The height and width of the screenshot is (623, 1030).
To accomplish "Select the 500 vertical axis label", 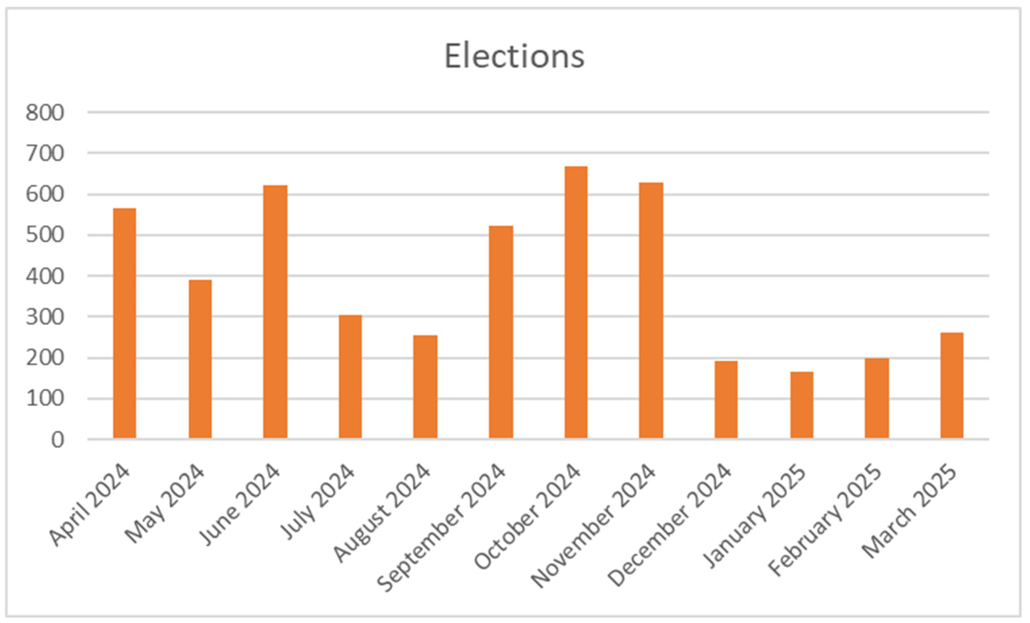I will pyautogui.click(x=45, y=235).
